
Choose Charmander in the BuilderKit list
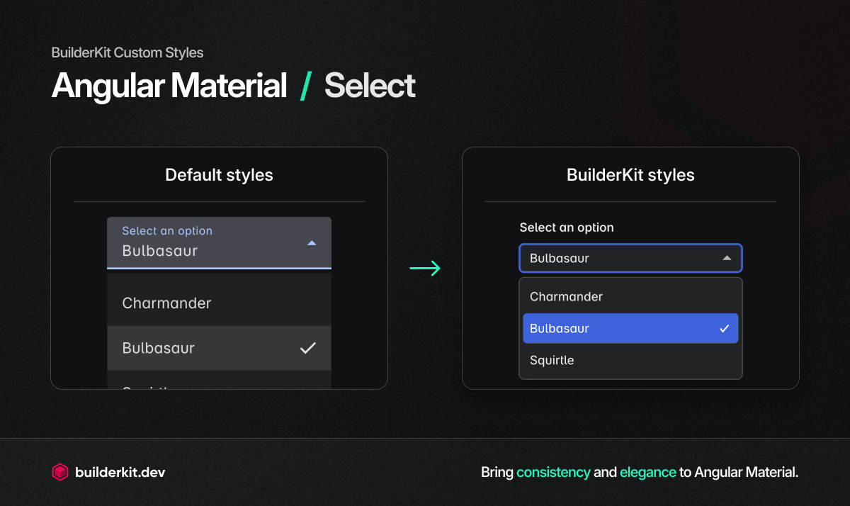pos(630,297)
